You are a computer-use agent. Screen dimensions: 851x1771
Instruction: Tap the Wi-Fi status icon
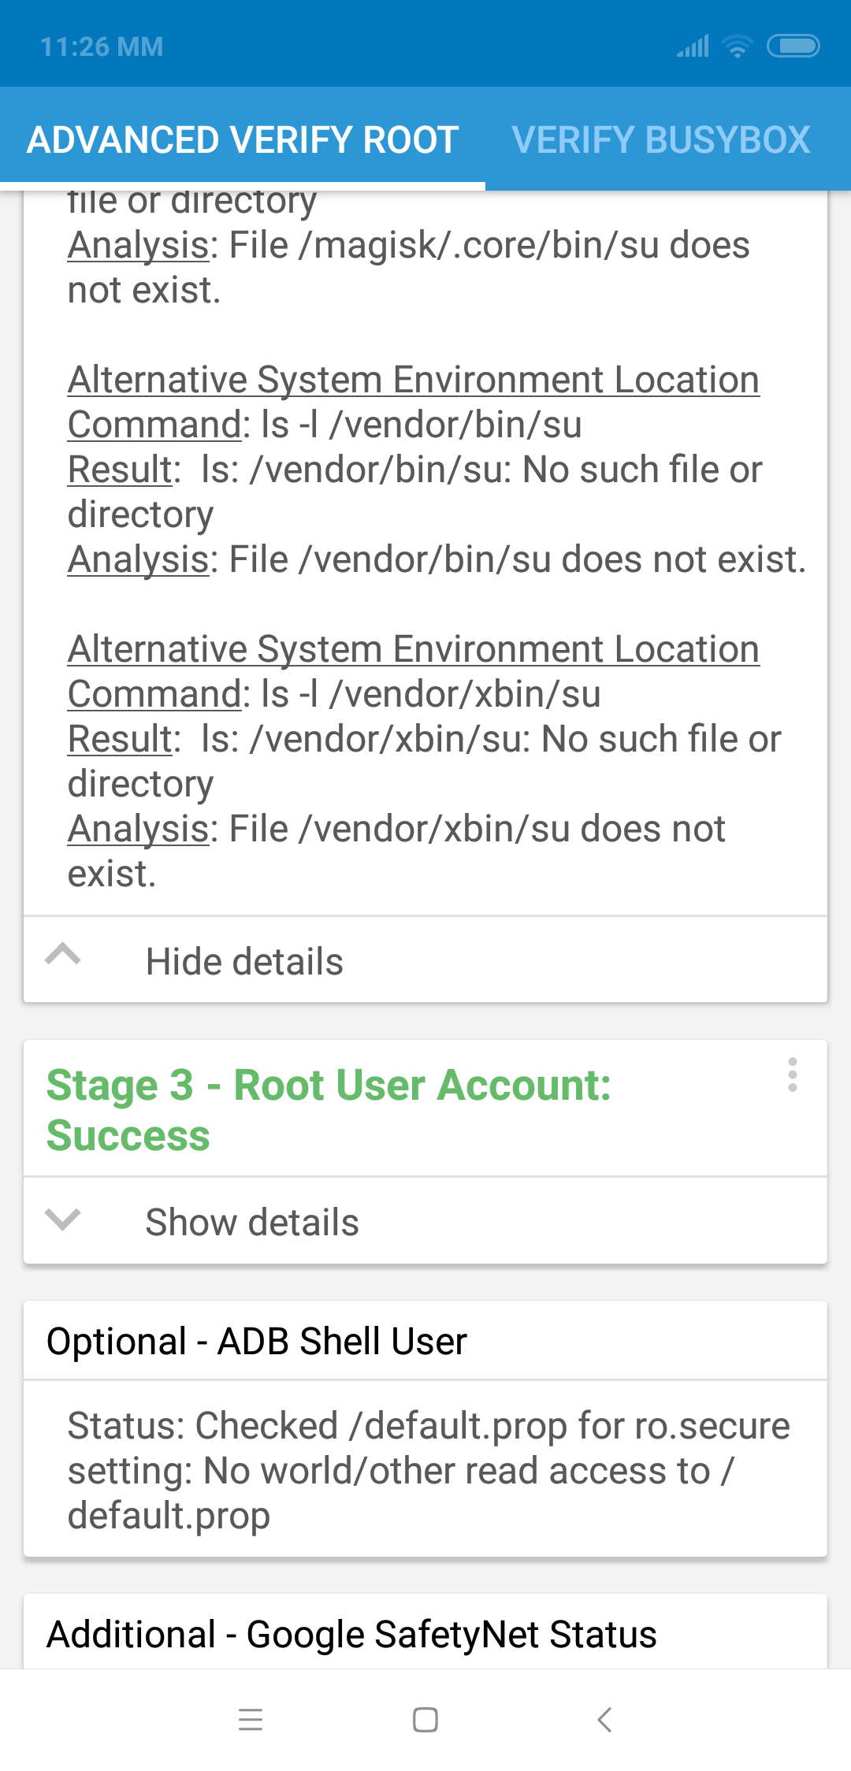tap(738, 46)
